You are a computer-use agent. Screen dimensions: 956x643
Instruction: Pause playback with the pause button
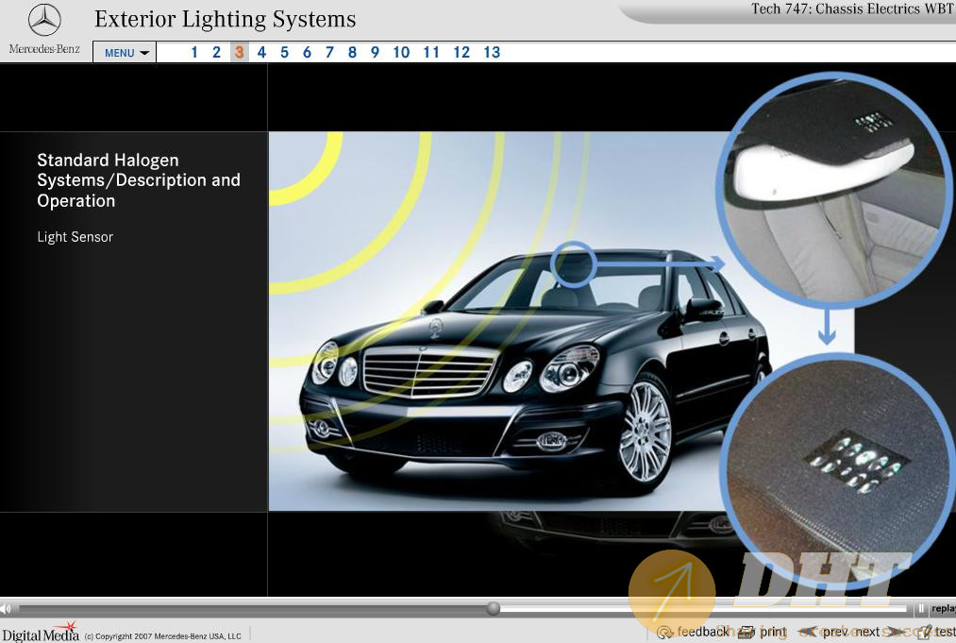pos(921,608)
